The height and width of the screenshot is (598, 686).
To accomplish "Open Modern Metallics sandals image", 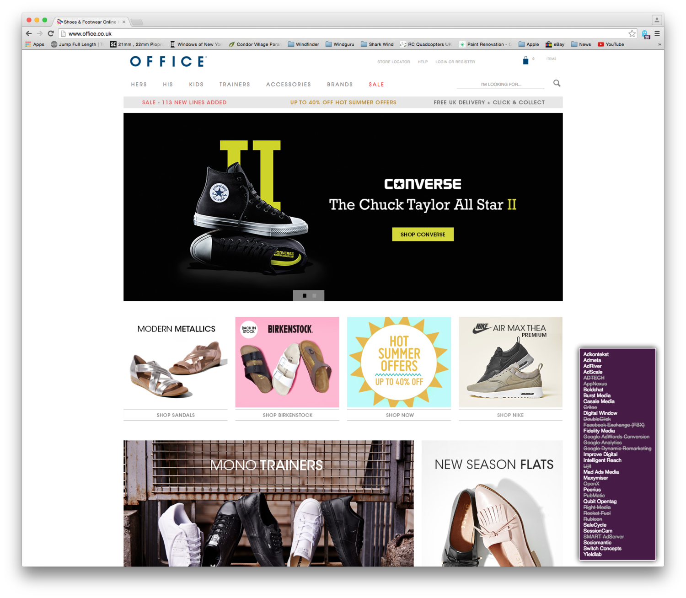I will [x=176, y=362].
